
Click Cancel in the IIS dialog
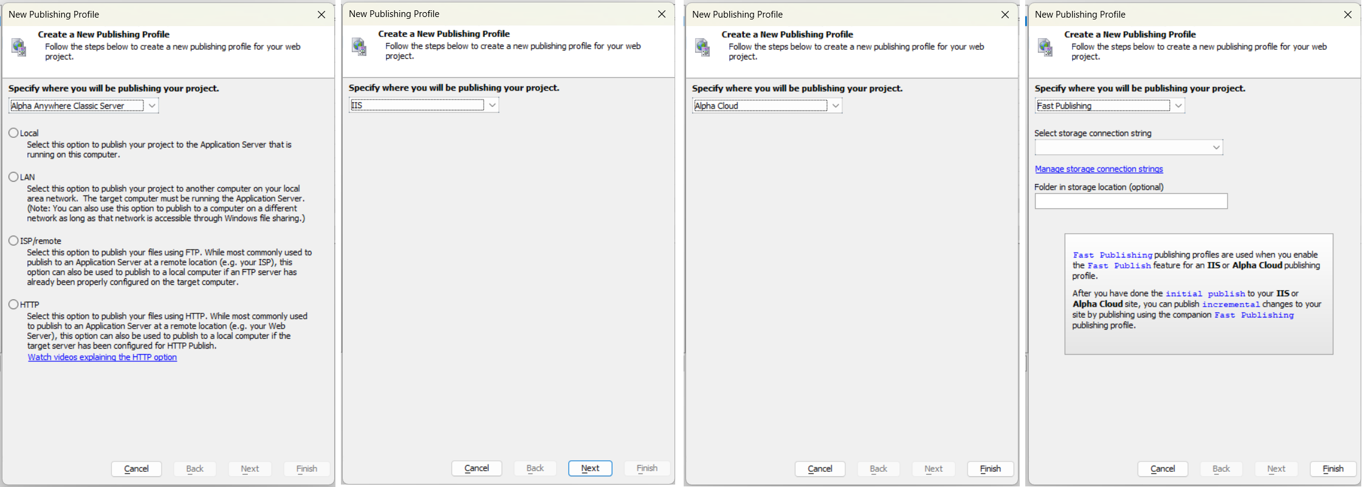[x=476, y=468]
